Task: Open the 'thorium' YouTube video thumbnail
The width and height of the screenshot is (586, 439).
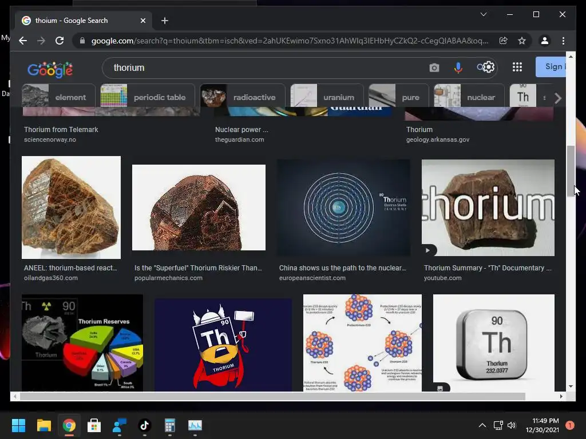Action: click(488, 207)
